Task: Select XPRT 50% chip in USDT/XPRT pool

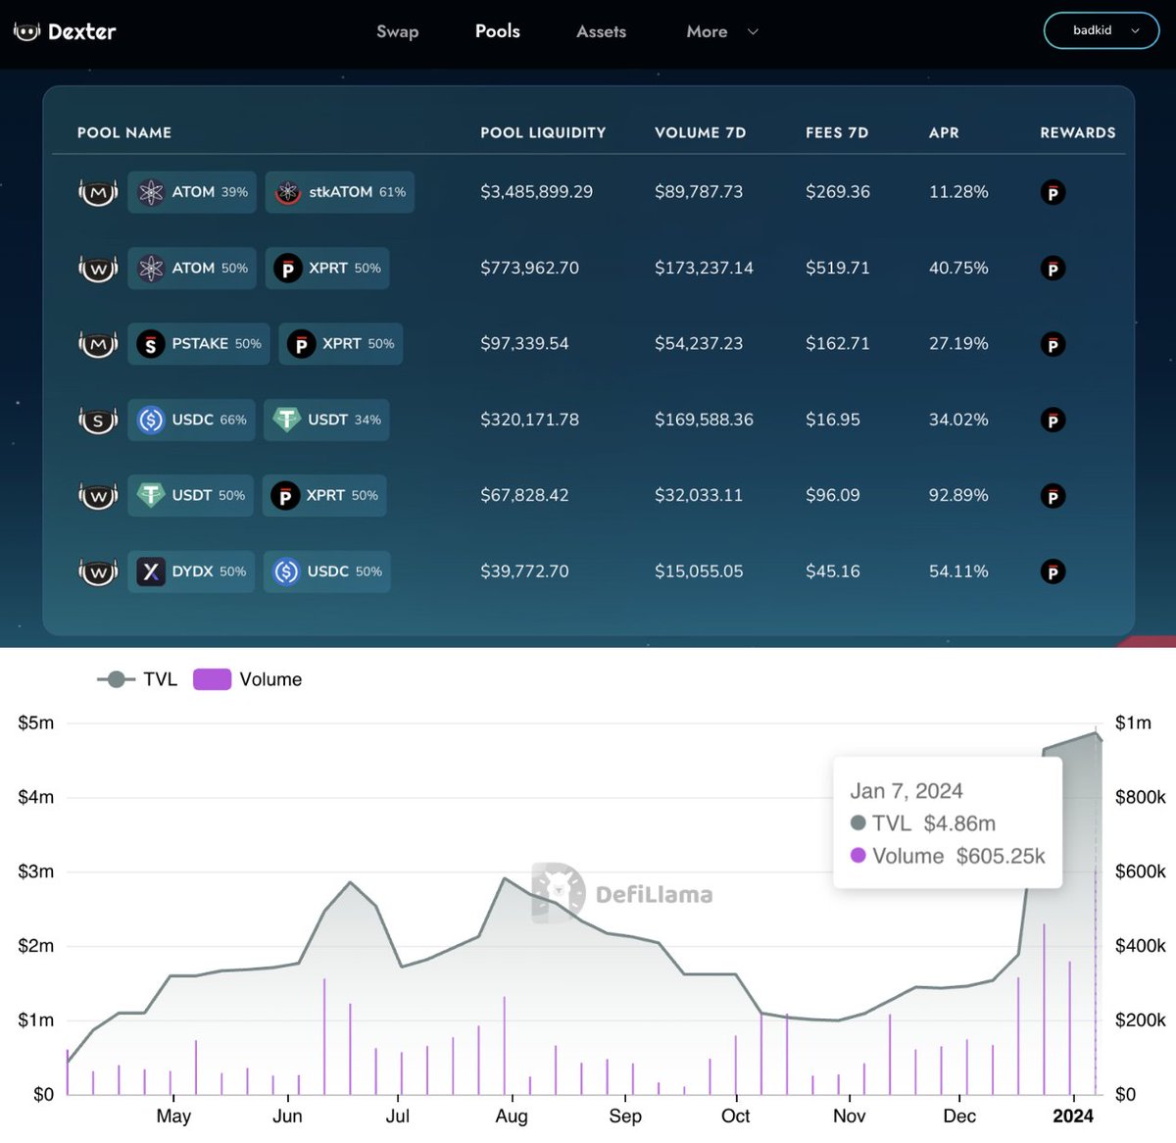Action: [x=324, y=496]
